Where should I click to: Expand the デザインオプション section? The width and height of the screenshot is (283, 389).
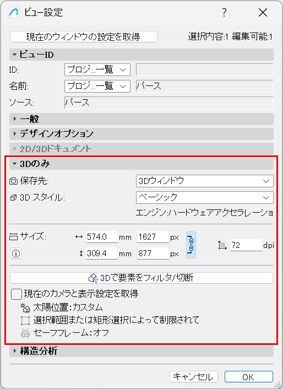coord(141,134)
